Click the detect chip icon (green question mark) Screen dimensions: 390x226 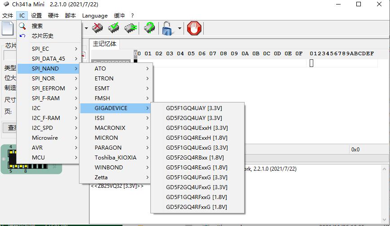tap(149, 28)
